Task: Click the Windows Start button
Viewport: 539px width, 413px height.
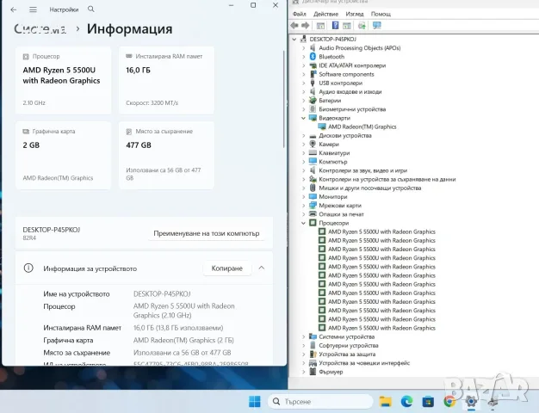Action: tap(254, 401)
